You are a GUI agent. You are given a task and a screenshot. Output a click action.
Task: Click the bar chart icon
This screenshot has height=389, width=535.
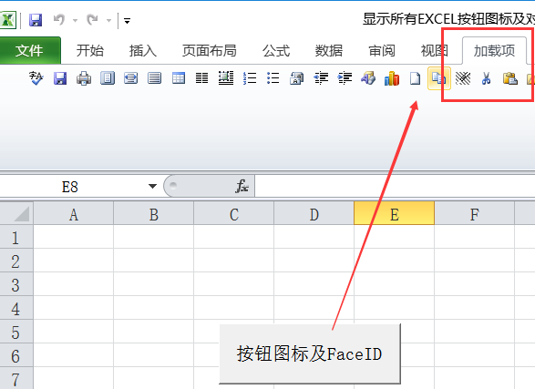(x=392, y=78)
